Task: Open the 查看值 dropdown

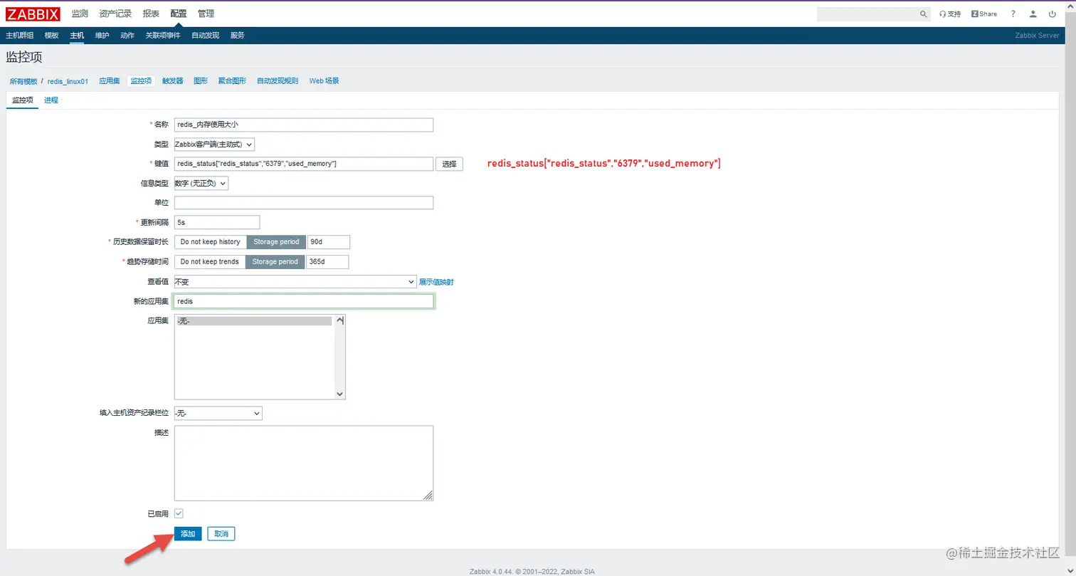Action: 295,282
